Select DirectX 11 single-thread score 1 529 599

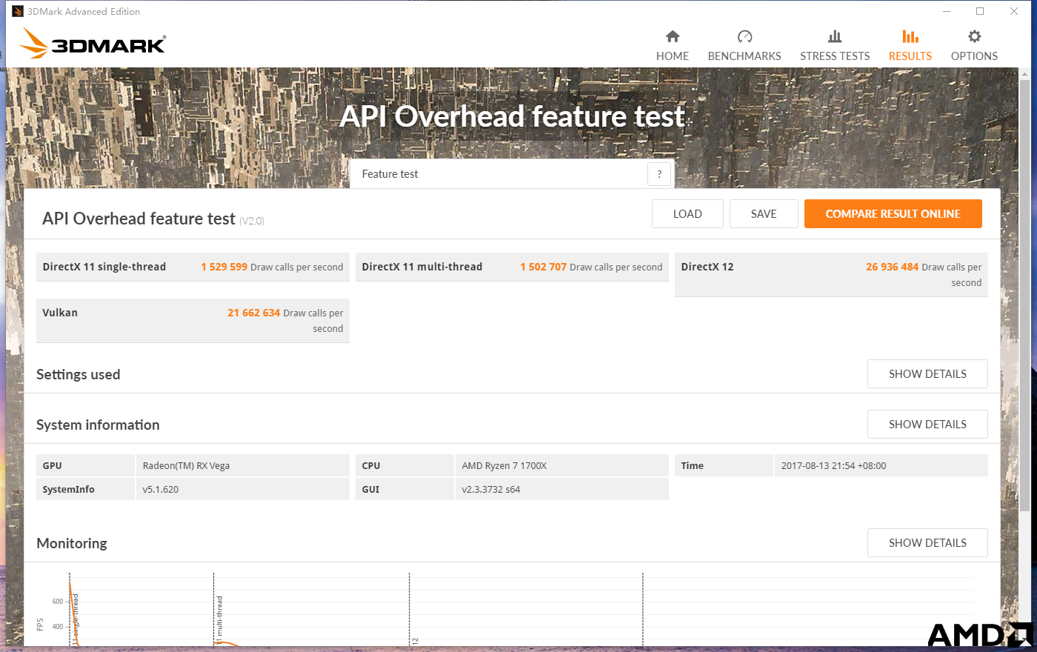[x=224, y=267]
